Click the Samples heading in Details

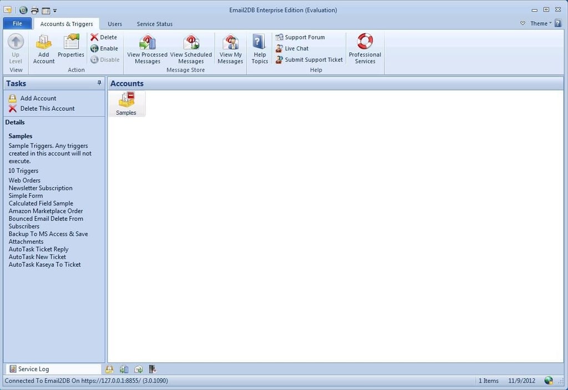(x=21, y=136)
